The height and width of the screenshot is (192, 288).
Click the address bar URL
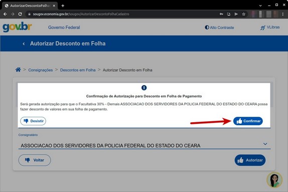(x=81, y=14)
